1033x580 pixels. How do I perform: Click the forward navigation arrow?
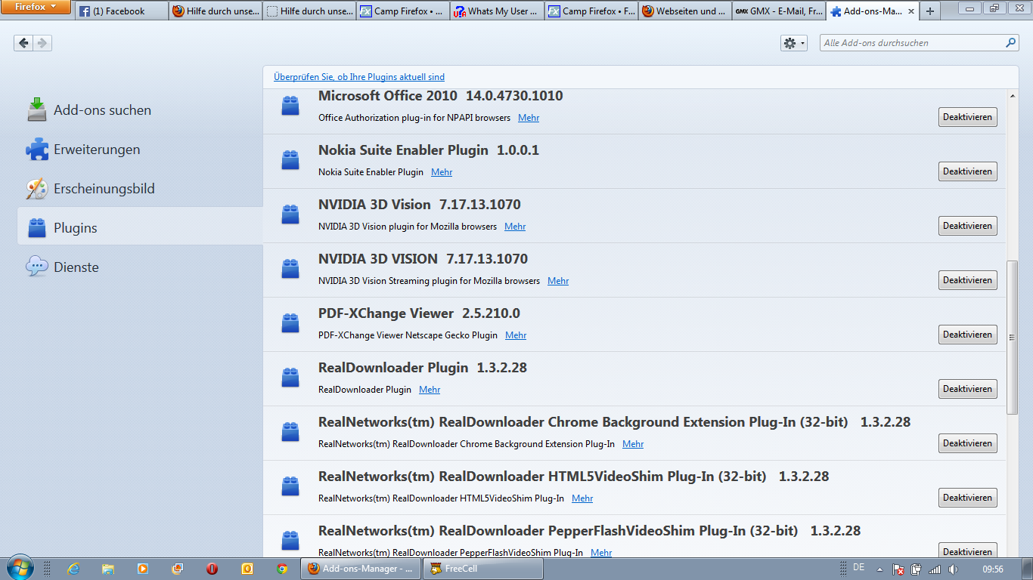click(x=42, y=43)
